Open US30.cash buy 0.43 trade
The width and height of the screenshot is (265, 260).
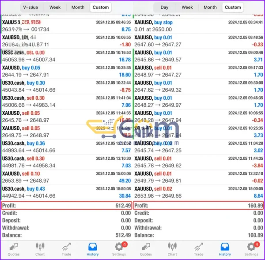(x=66, y=192)
